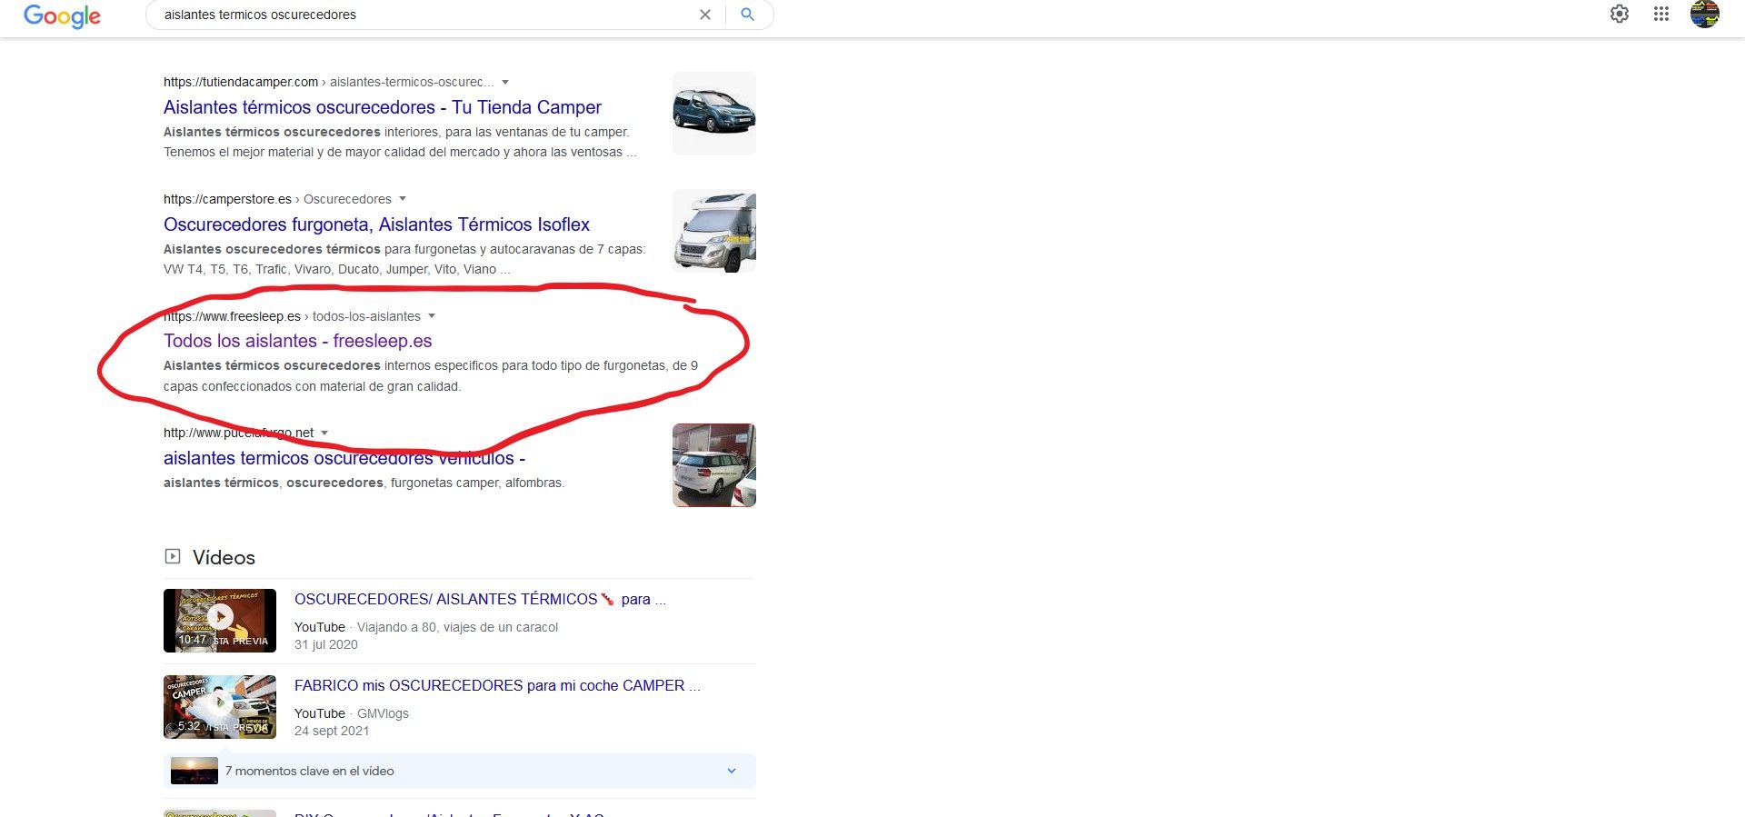Click the GMVlogs channel name

point(383,713)
